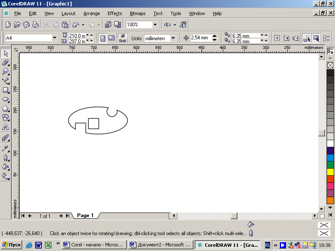
Task: Open the Undo history dropdown arrow
Action: coord(83,25)
